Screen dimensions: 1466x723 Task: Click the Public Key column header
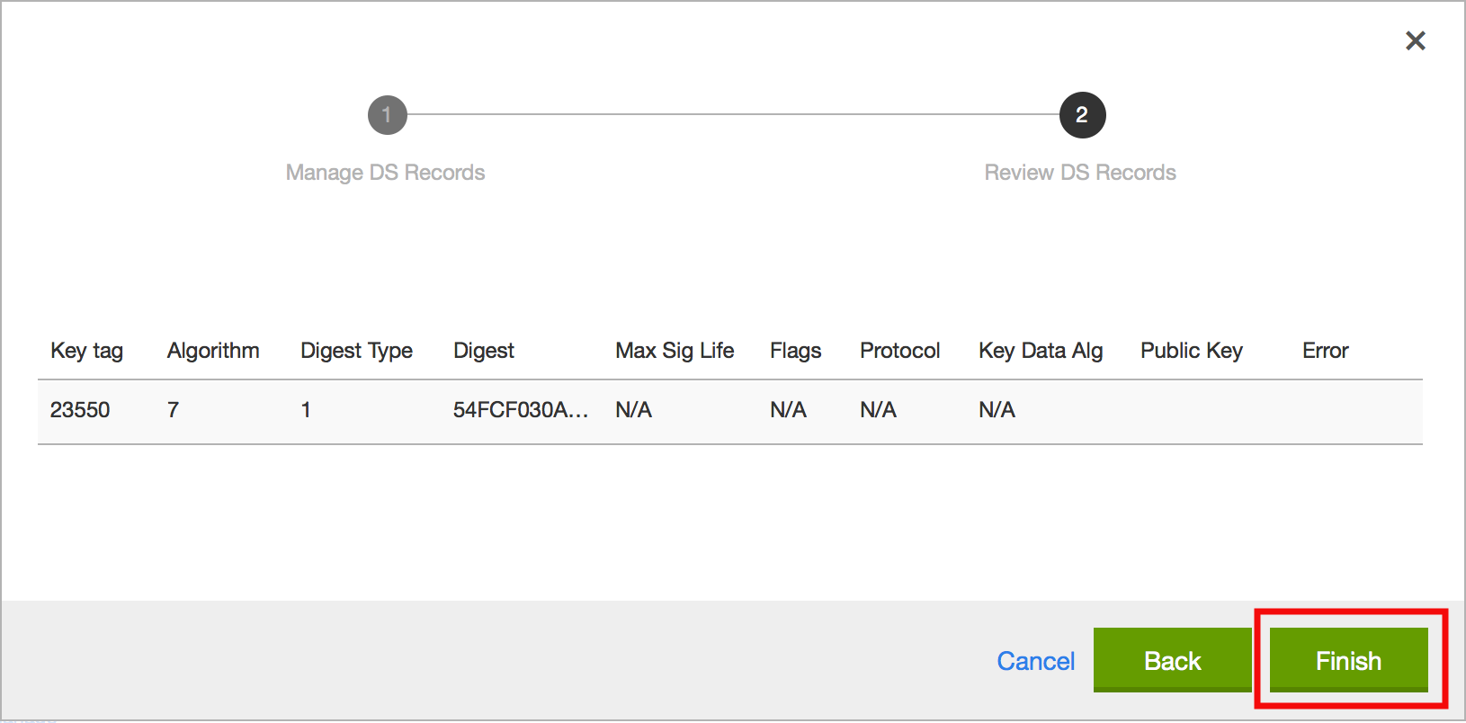point(1191,351)
